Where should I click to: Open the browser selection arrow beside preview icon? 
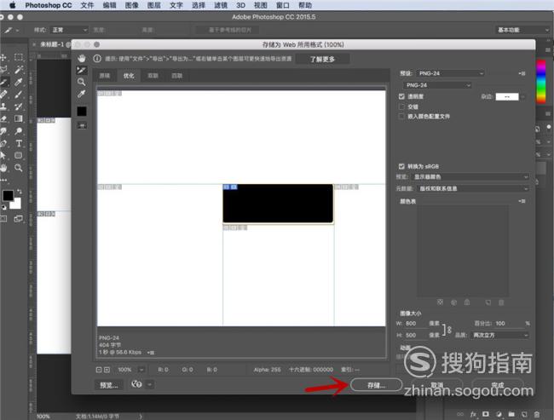[150, 384]
